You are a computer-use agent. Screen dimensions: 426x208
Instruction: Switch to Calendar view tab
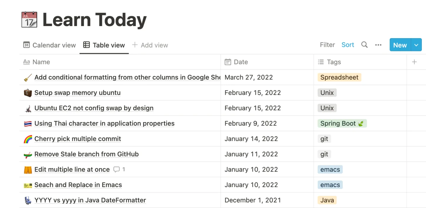tap(49, 45)
